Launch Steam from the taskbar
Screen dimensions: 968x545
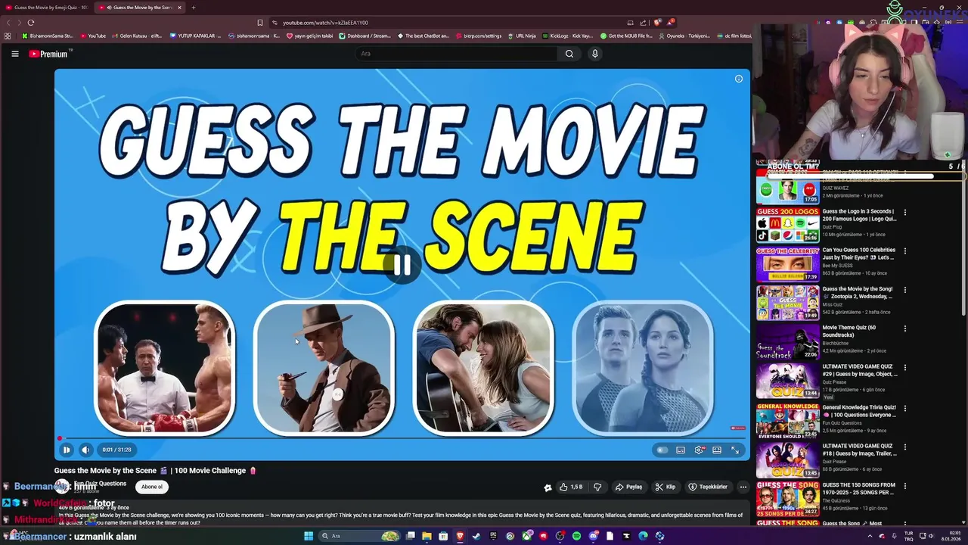pos(476,536)
